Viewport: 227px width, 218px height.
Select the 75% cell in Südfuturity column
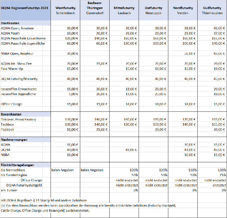point(222,175)
